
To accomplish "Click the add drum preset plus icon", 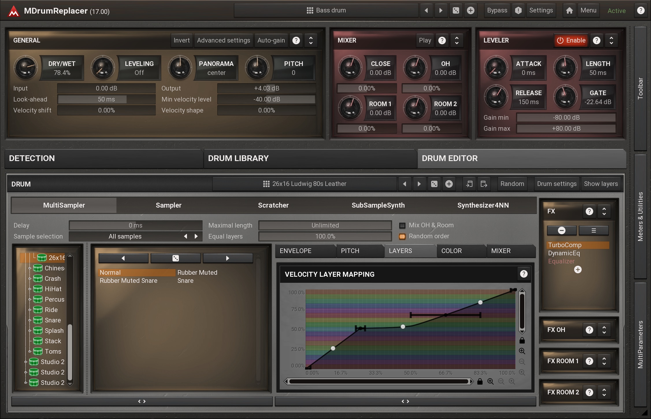I will 449,184.
